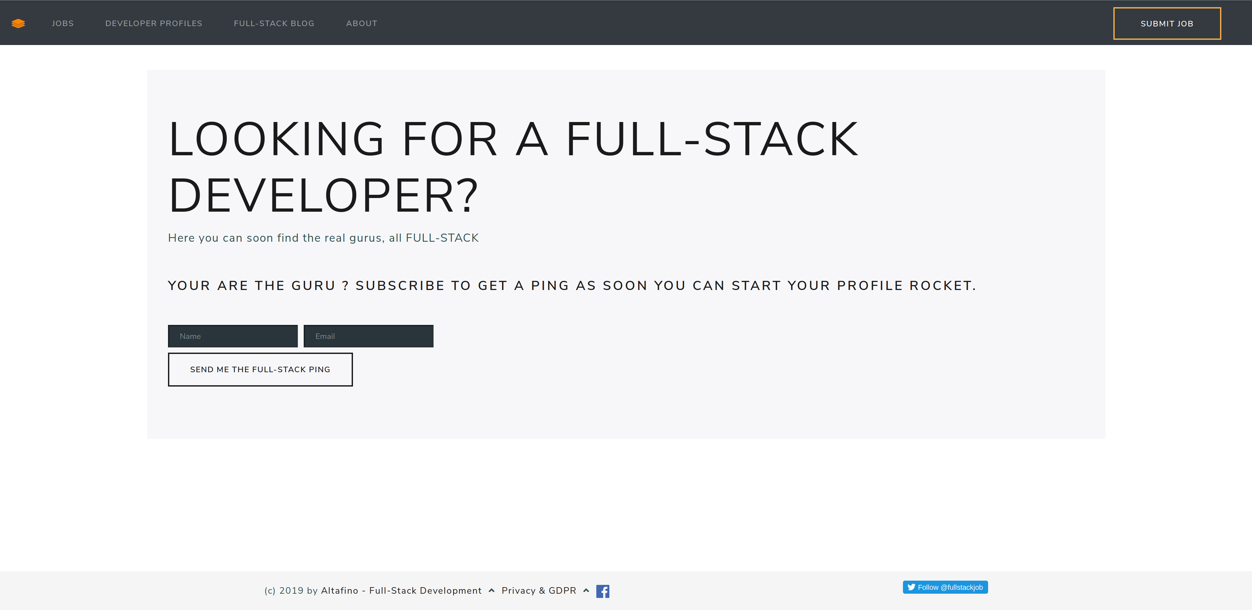The image size is (1252, 610).
Task: Open the JOBS navigation menu item
Action: click(x=63, y=23)
